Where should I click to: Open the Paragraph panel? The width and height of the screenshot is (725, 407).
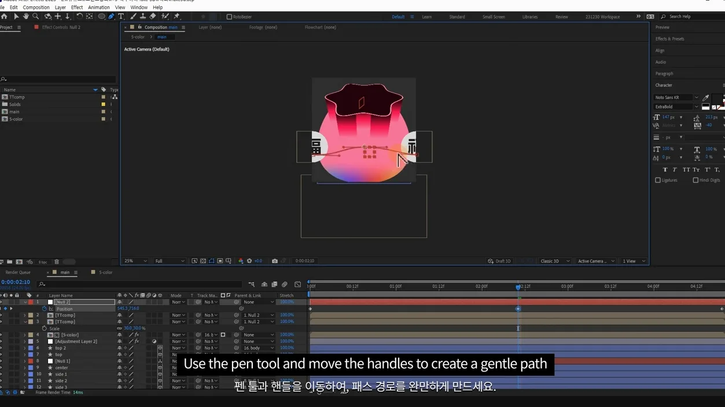(664, 74)
